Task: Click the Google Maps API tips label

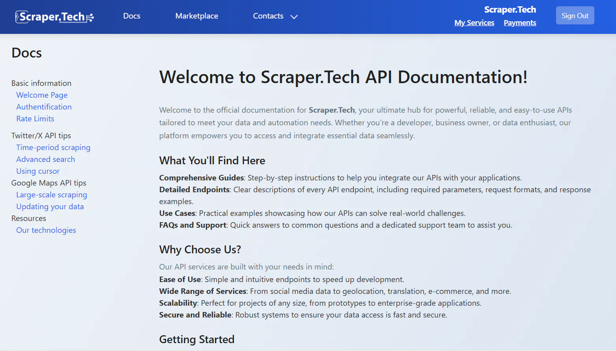Action: (49, 183)
